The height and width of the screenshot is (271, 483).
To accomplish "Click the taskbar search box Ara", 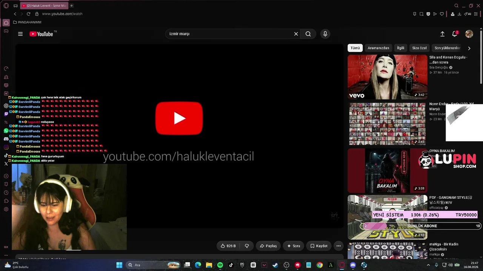I will pyautogui.click(x=154, y=265).
